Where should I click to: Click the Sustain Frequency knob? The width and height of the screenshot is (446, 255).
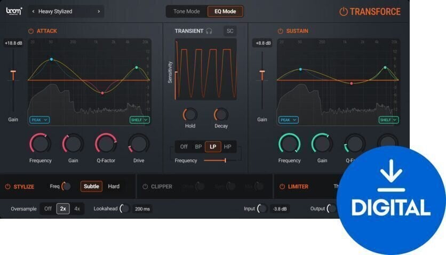(289, 144)
